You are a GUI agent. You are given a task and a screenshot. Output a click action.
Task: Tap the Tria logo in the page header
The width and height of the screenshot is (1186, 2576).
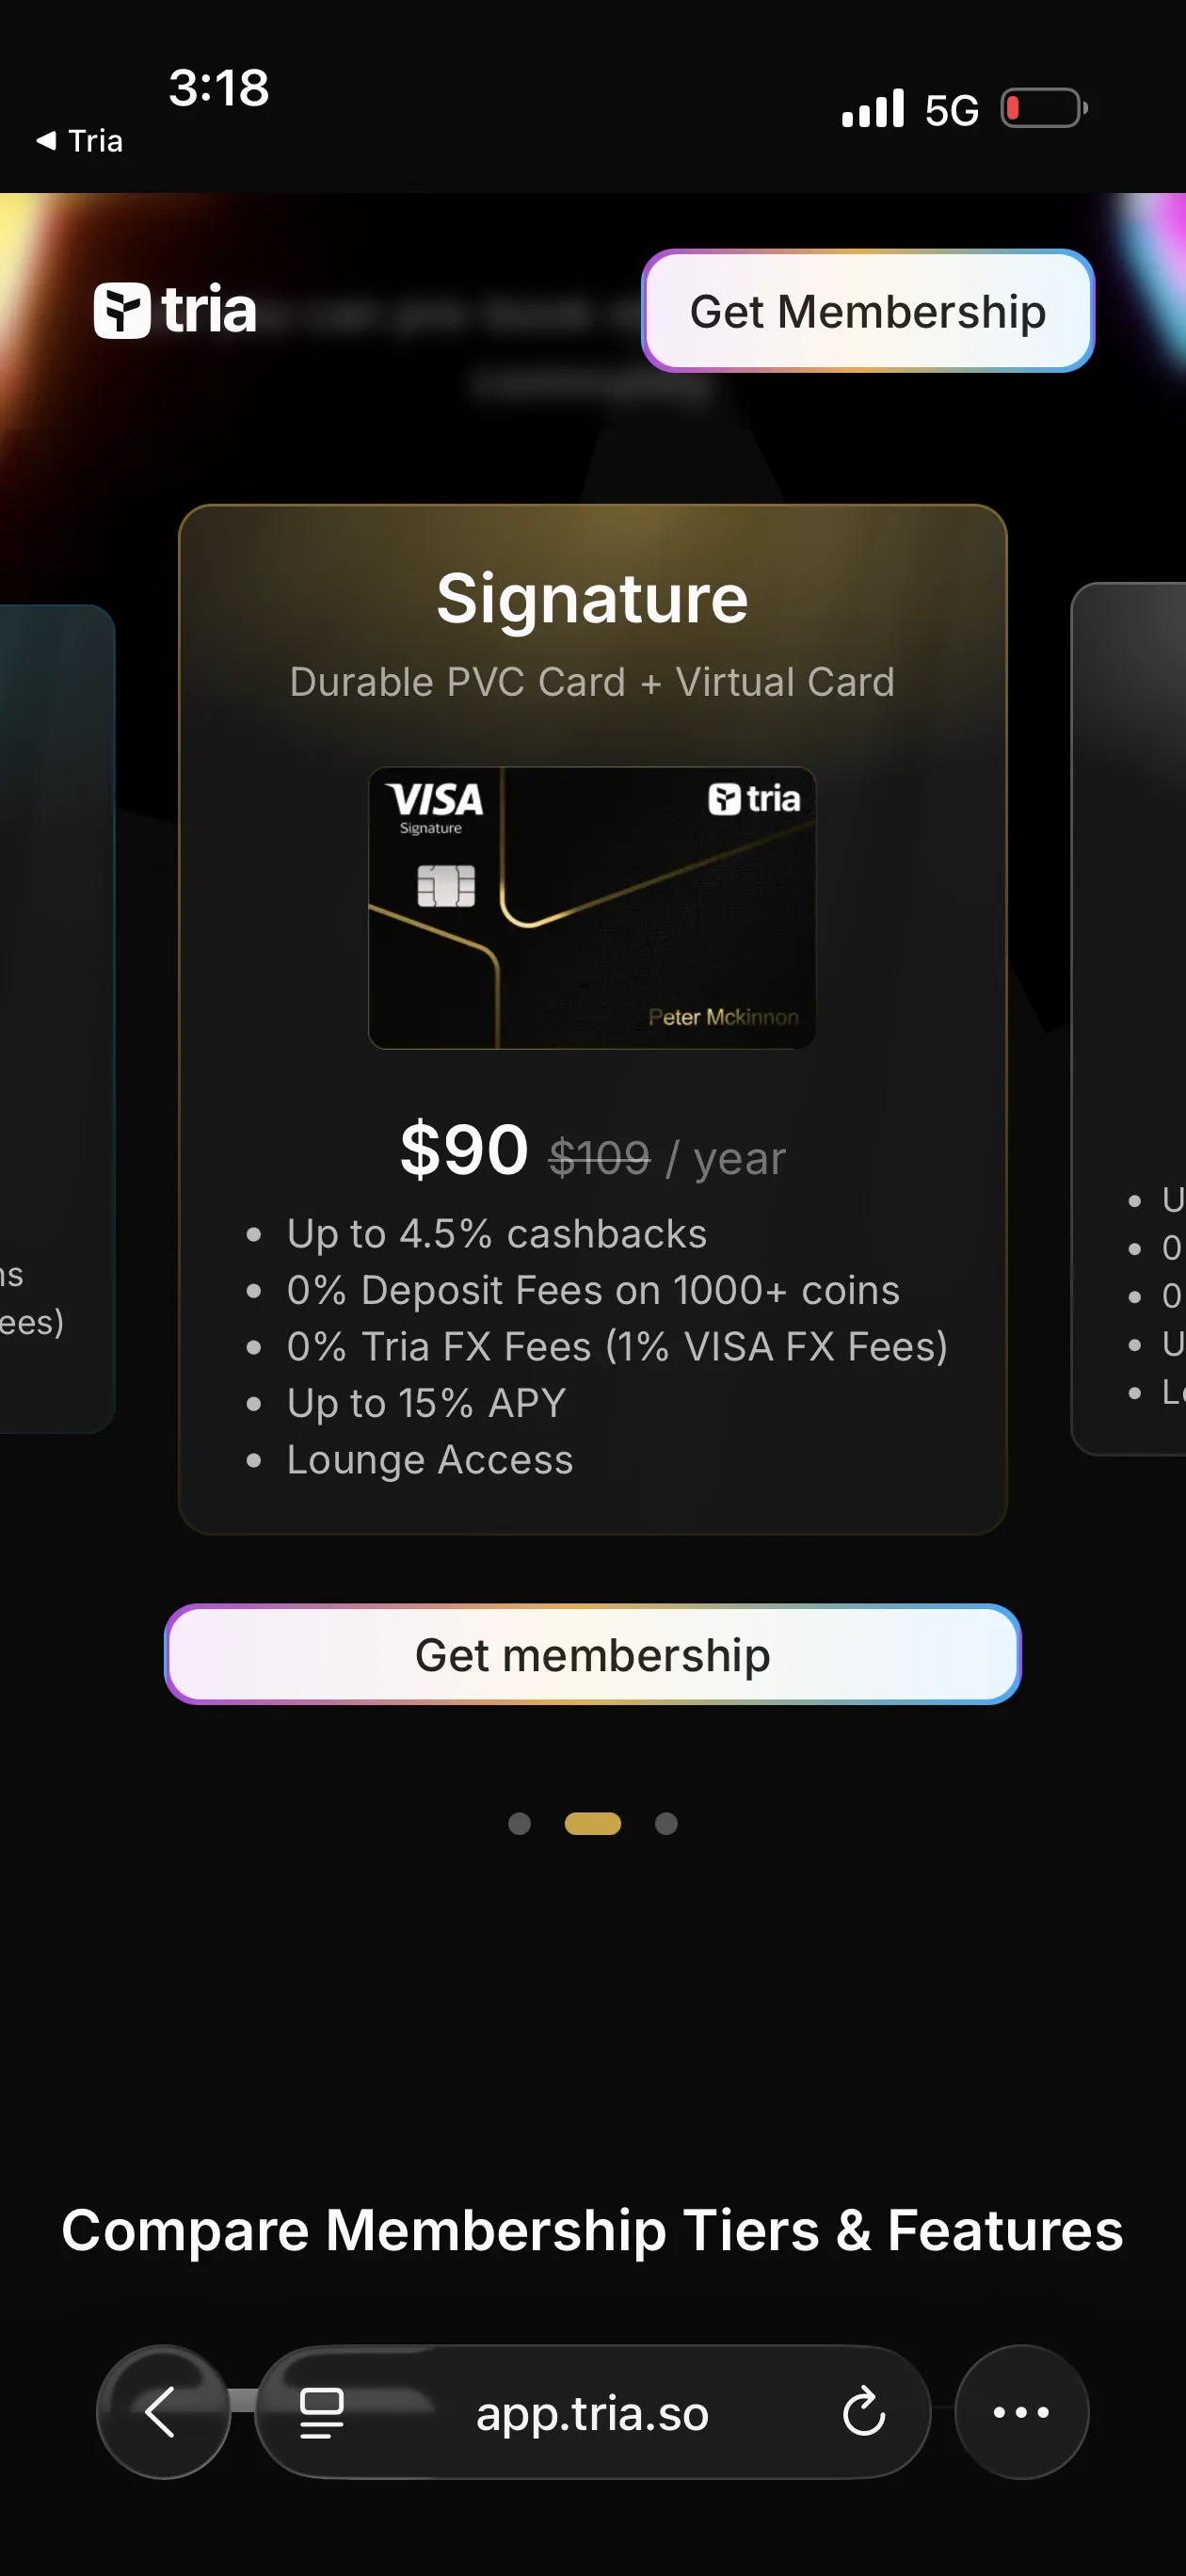[x=175, y=311]
